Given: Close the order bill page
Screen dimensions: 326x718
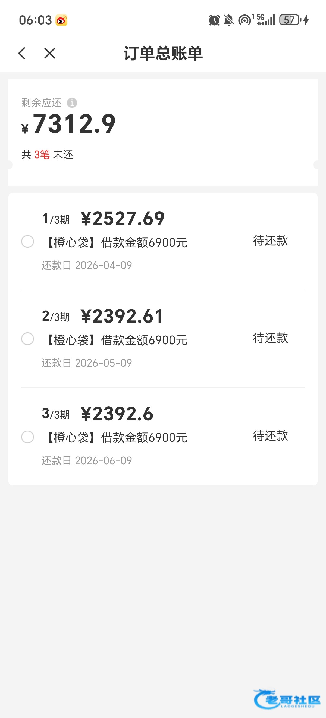Looking at the screenshot, I should [x=50, y=53].
